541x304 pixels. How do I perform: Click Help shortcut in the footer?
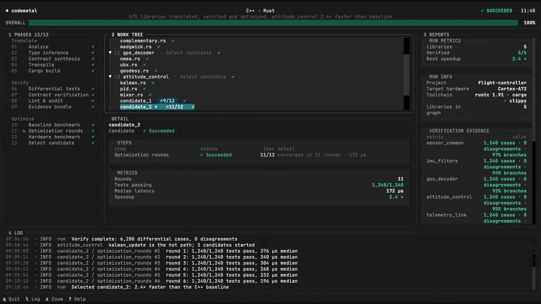[x=77, y=299]
